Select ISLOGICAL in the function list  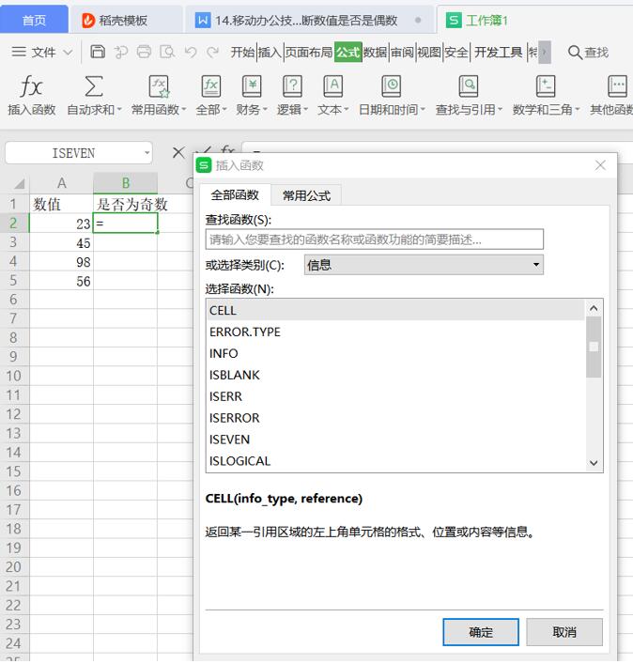point(395,461)
